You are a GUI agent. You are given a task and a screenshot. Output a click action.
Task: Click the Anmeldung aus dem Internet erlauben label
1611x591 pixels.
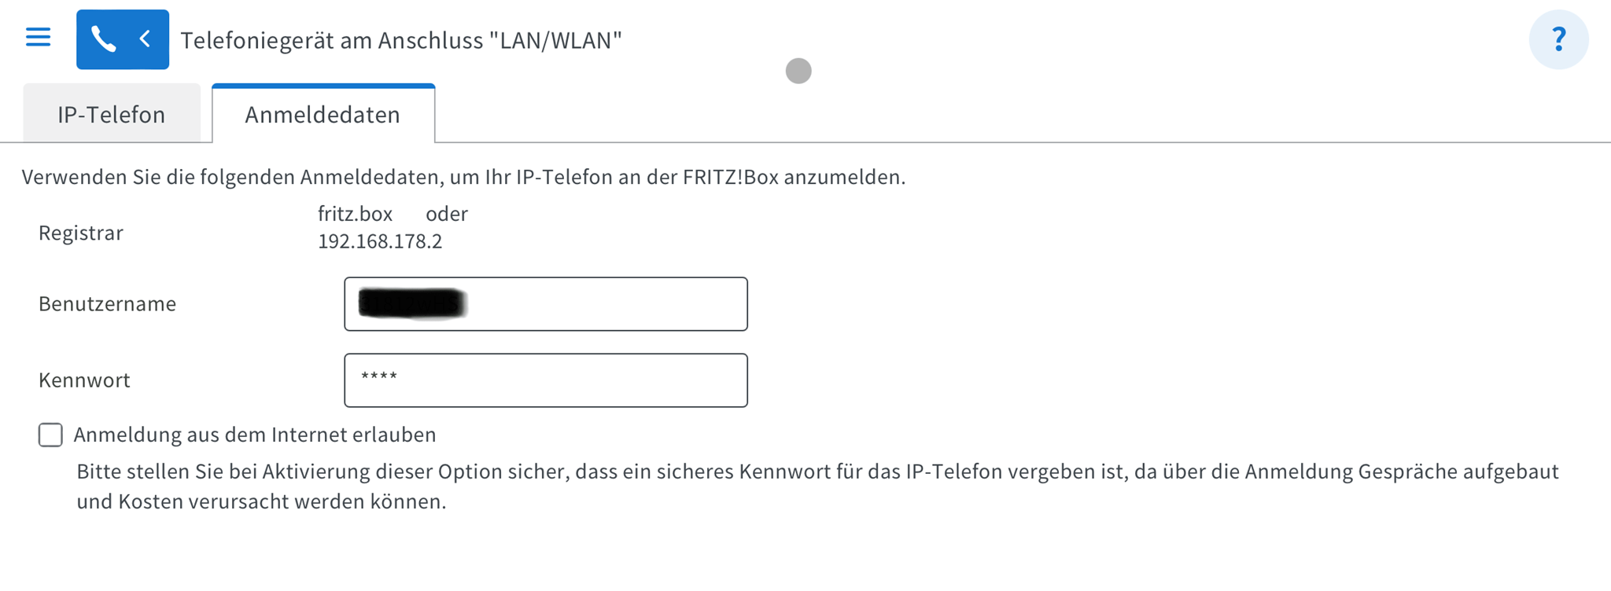255,435
